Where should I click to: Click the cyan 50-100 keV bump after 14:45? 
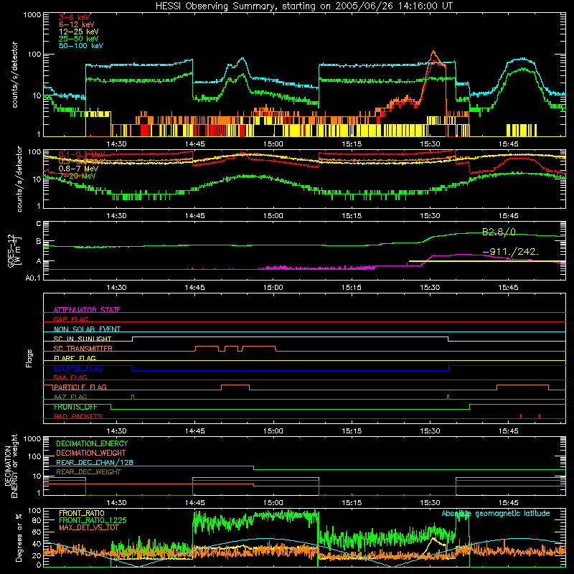[242, 60]
